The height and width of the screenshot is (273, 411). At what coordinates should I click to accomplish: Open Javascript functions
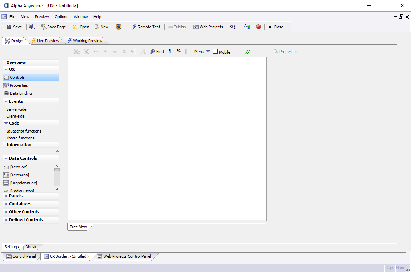click(24, 131)
